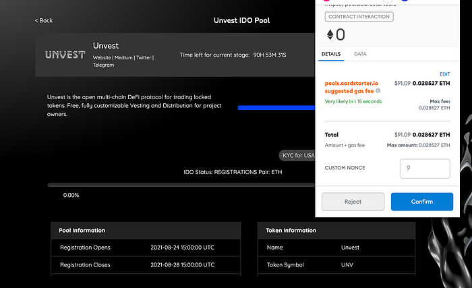Open the Unvest Telegram link
472x288 pixels.
coord(103,65)
